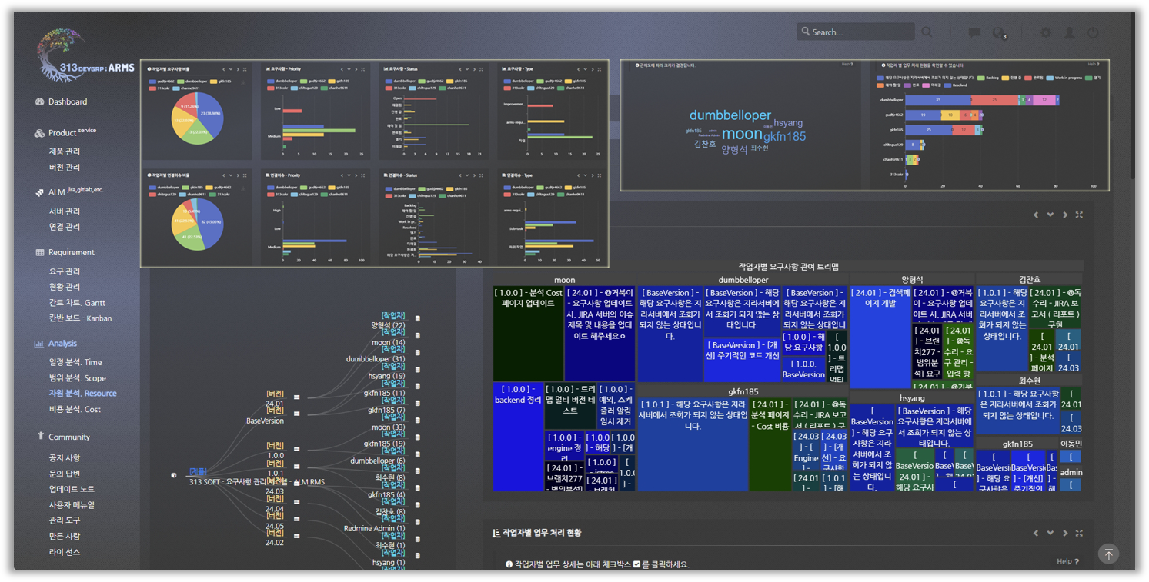Click 'moon' in the word cloud

742,134
